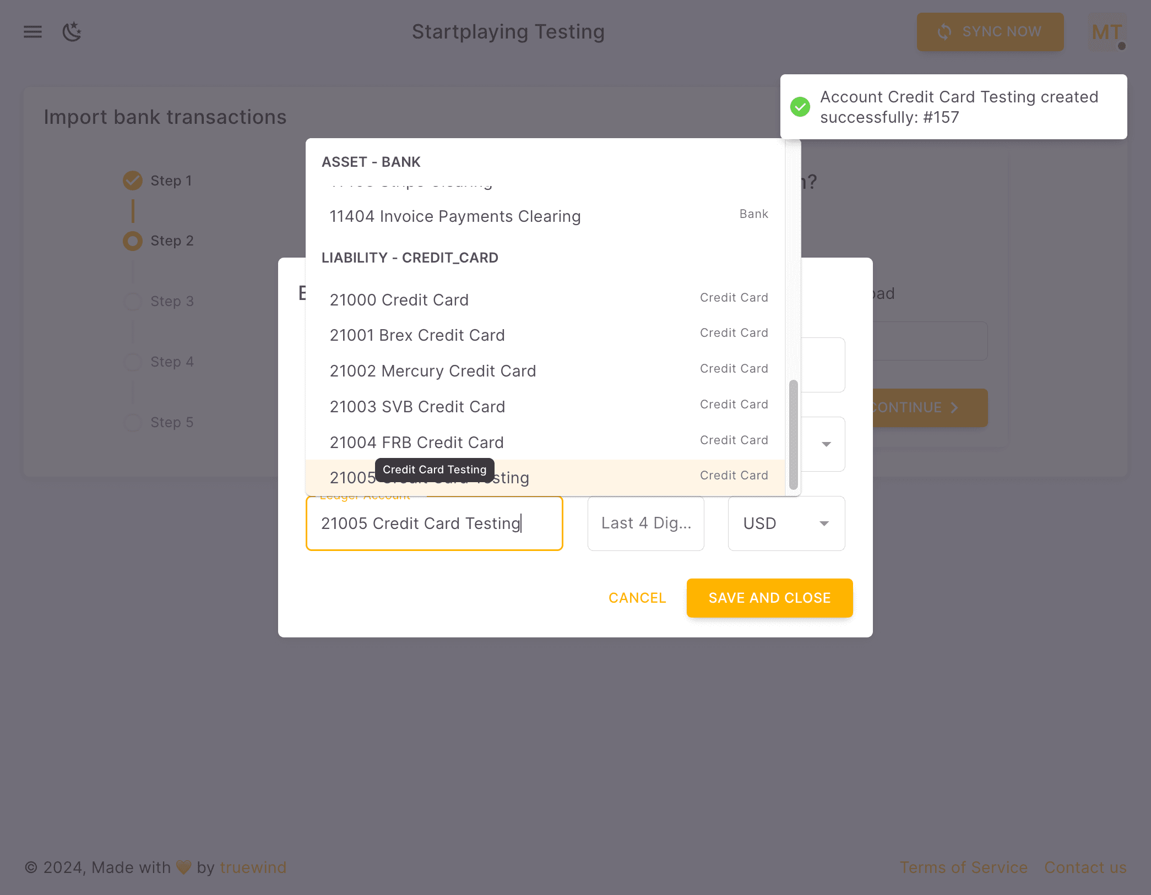1151x895 pixels.
Task: Click the sync arrows icon in SYNC NOW
Action: pyautogui.click(x=944, y=31)
